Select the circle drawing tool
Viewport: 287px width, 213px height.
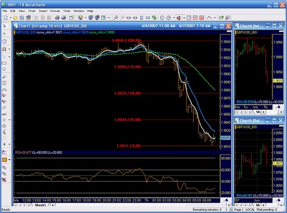click(4, 69)
